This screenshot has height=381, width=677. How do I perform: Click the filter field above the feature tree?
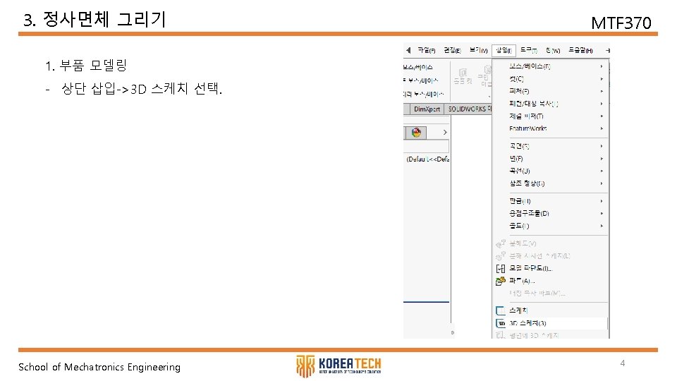pyautogui.click(x=426, y=146)
